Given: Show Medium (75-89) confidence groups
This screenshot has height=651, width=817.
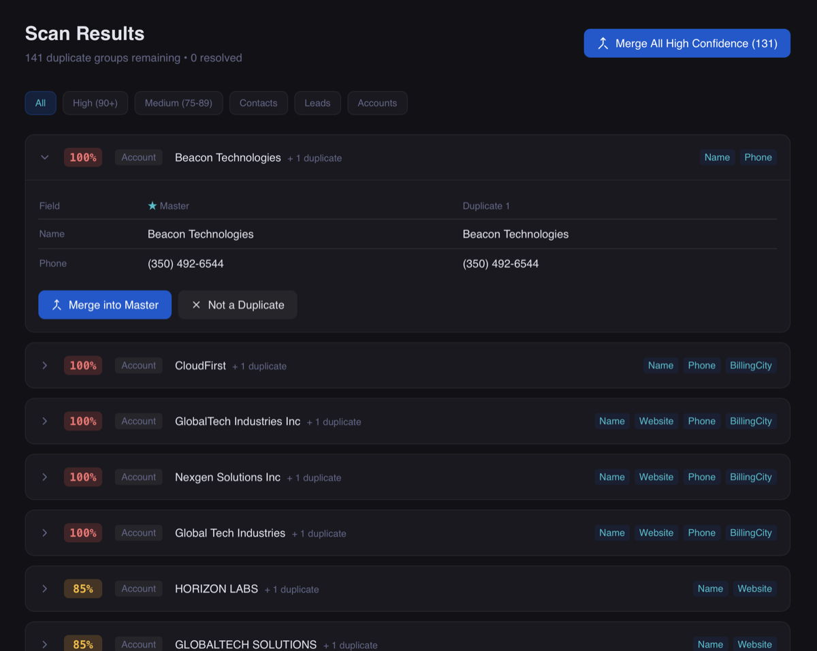Looking at the screenshot, I should click(178, 103).
